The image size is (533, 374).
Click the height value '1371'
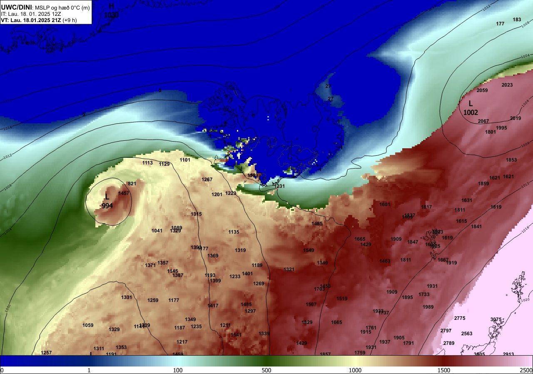click(150, 265)
